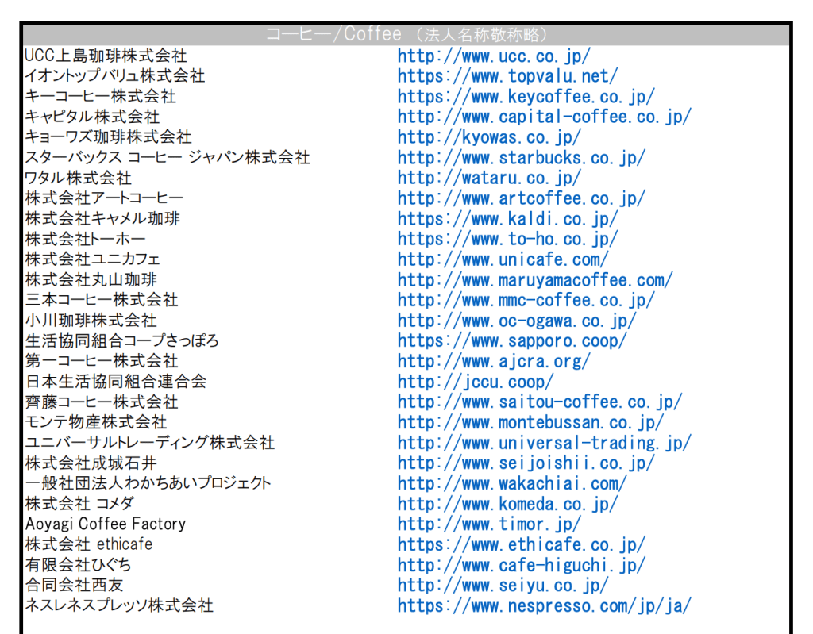Select the Aoyagi Coffee Factory name cell

click(105, 524)
